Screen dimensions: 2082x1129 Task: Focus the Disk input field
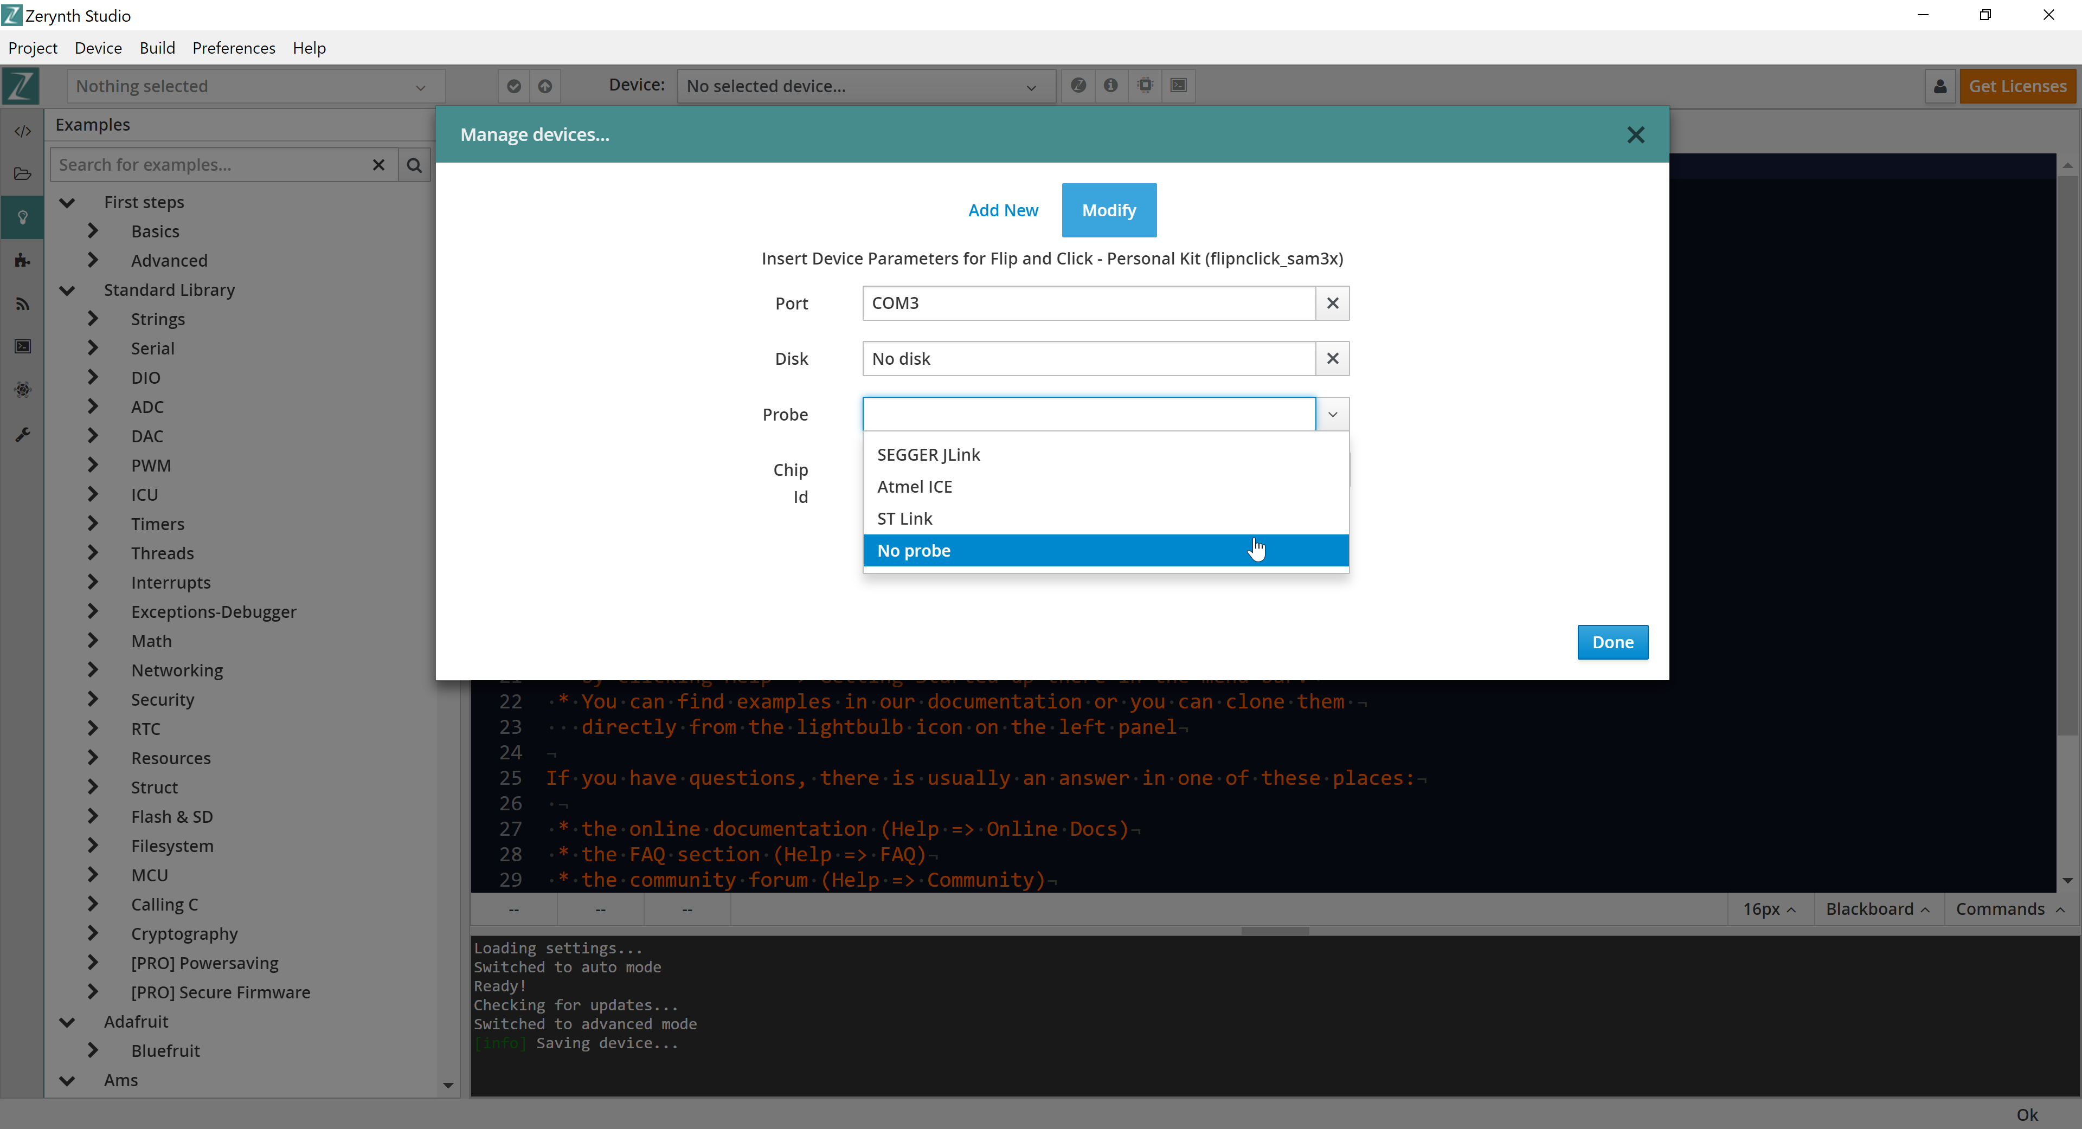[1089, 358]
